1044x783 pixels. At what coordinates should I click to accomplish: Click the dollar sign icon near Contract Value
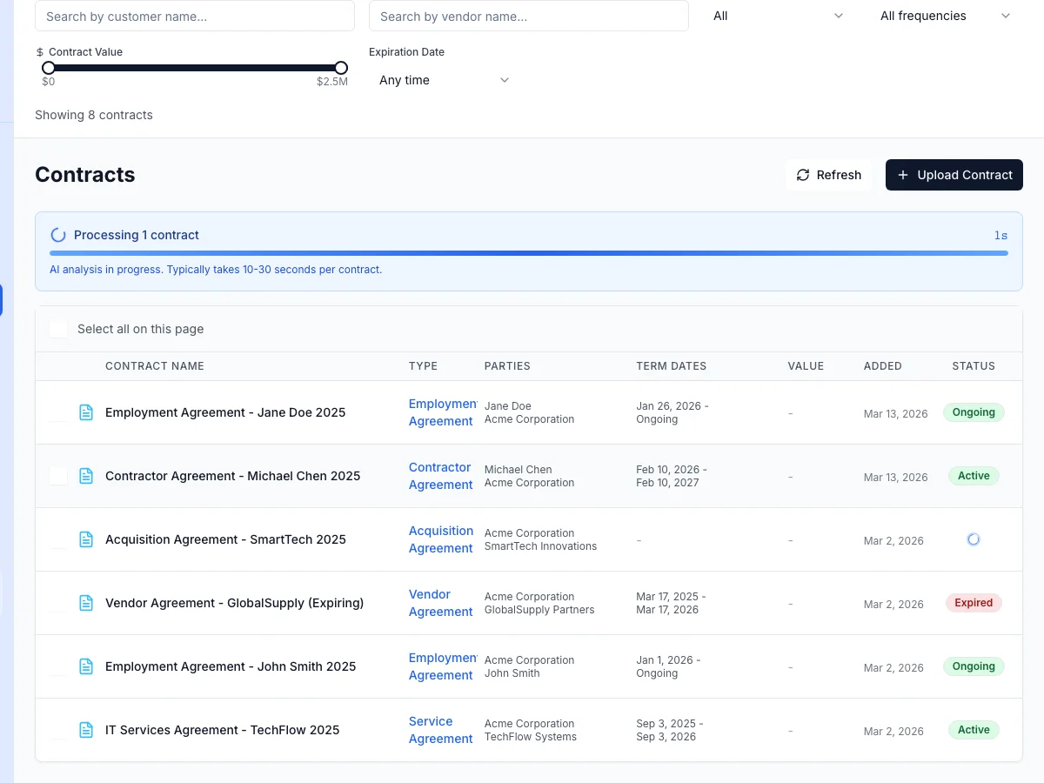click(41, 51)
